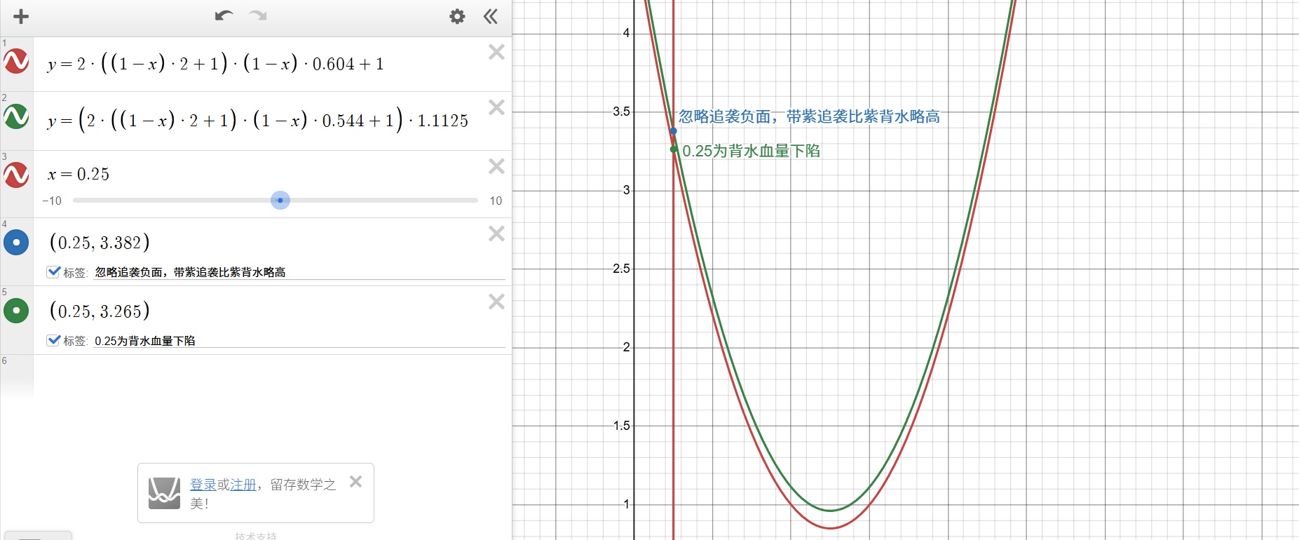Toggle visibility of green curve expression 2
This screenshot has width=1299, height=540.
point(16,116)
